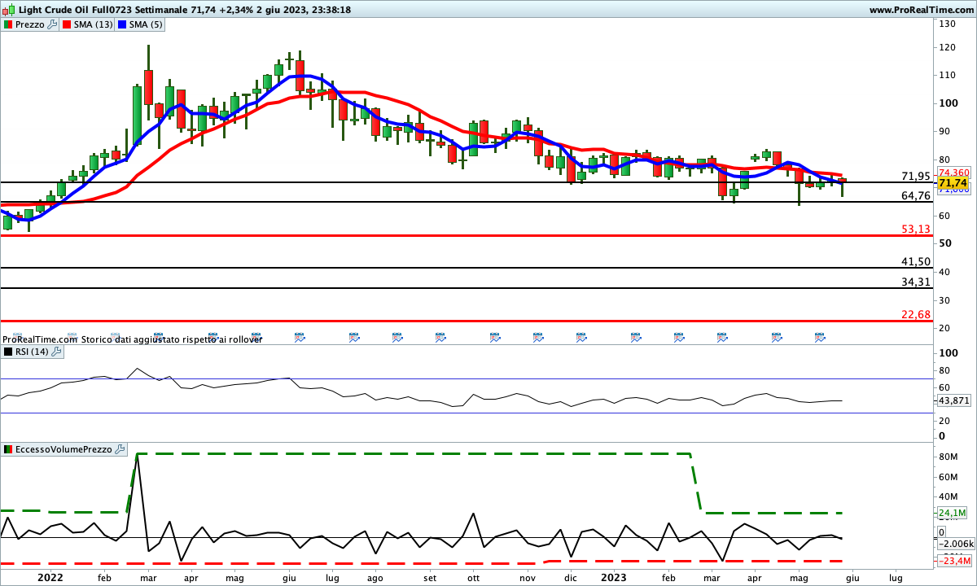The width and height of the screenshot is (977, 586).
Task: Click the red SMA (13) color swatch
Action: pyautogui.click(x=67, y=24)
